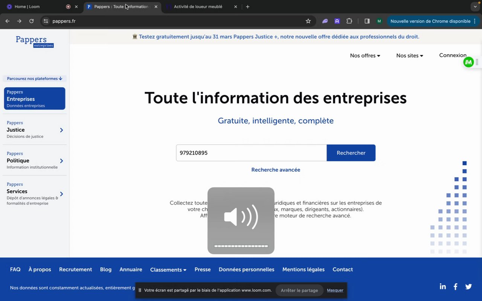The width and height of the screenshot is (482, 301).
Task: Click the Pappers entreprises logo
Action: (34, 41)
